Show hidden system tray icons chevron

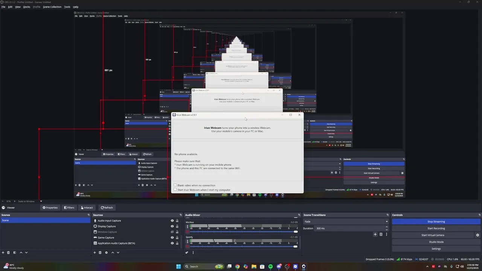[x=427, y=266]
